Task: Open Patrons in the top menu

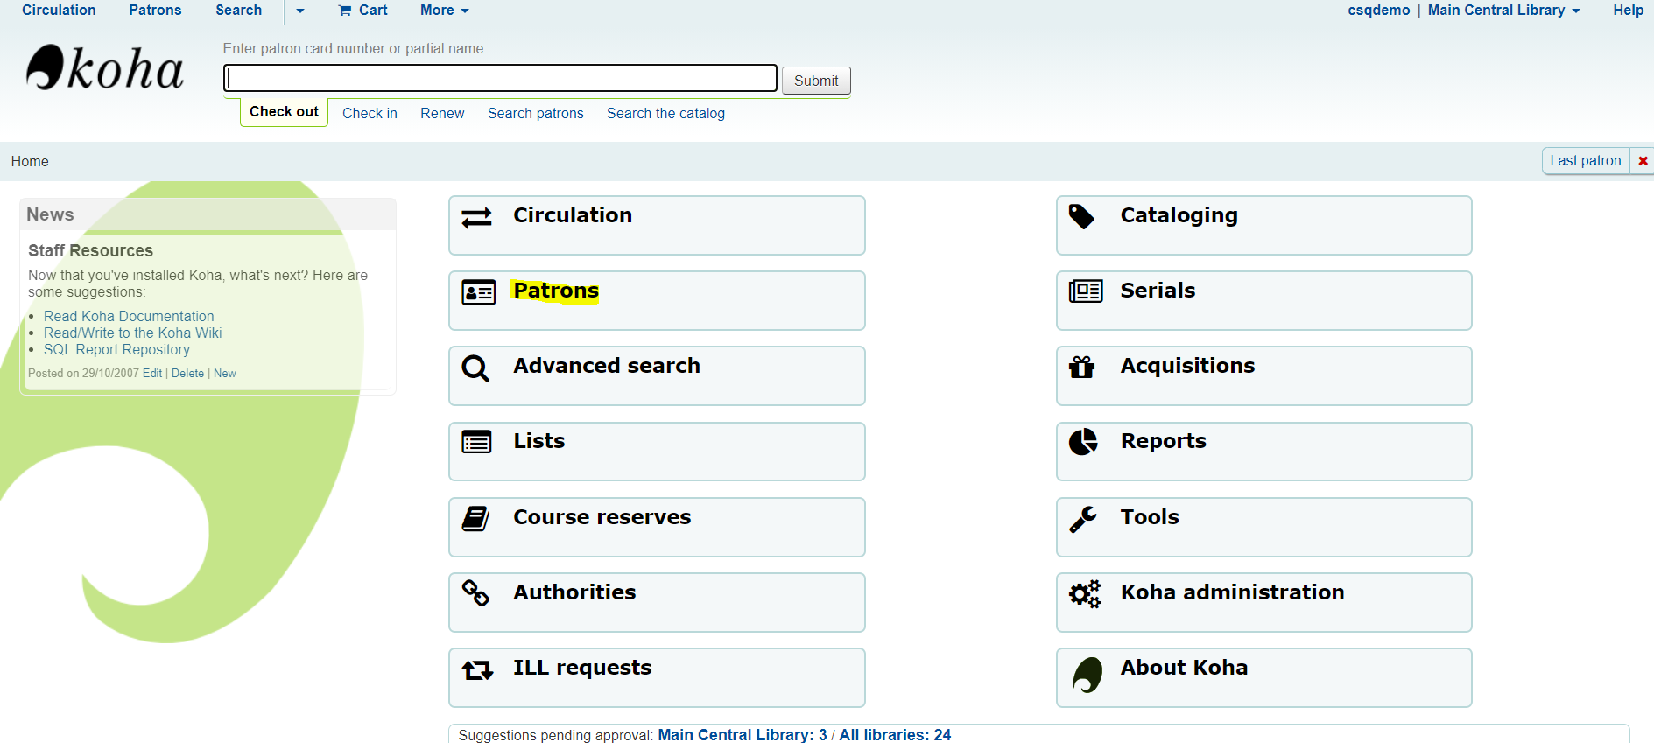Action: pyautogui.click(x=155, y=11)
